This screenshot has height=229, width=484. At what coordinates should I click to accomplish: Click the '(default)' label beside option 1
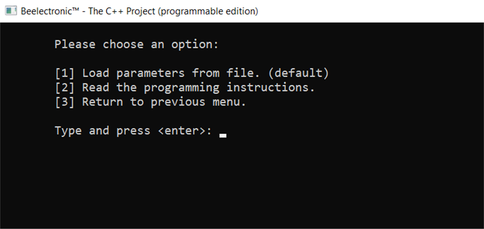[x=300, y=73]
